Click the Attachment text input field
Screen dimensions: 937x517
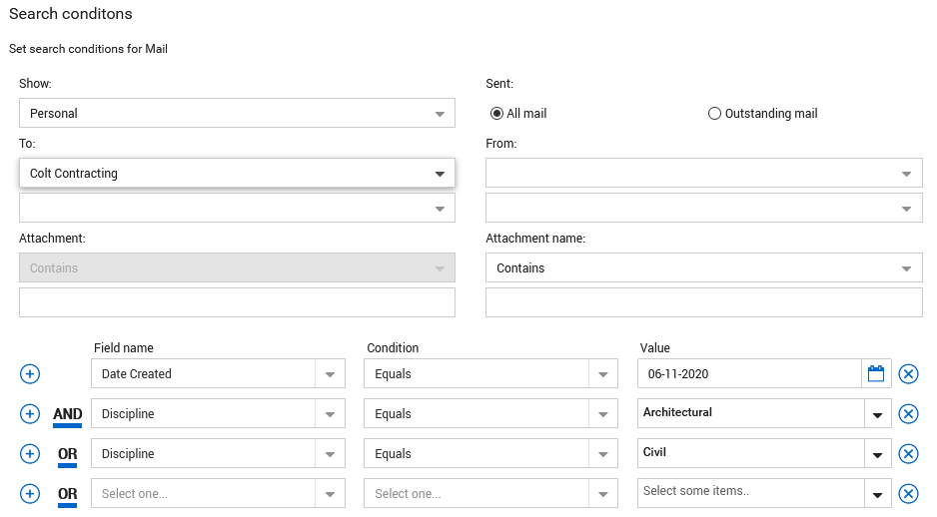click(237, 302)
